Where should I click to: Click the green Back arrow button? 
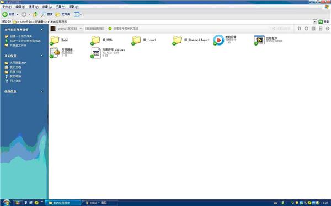(x=5, y=14)
